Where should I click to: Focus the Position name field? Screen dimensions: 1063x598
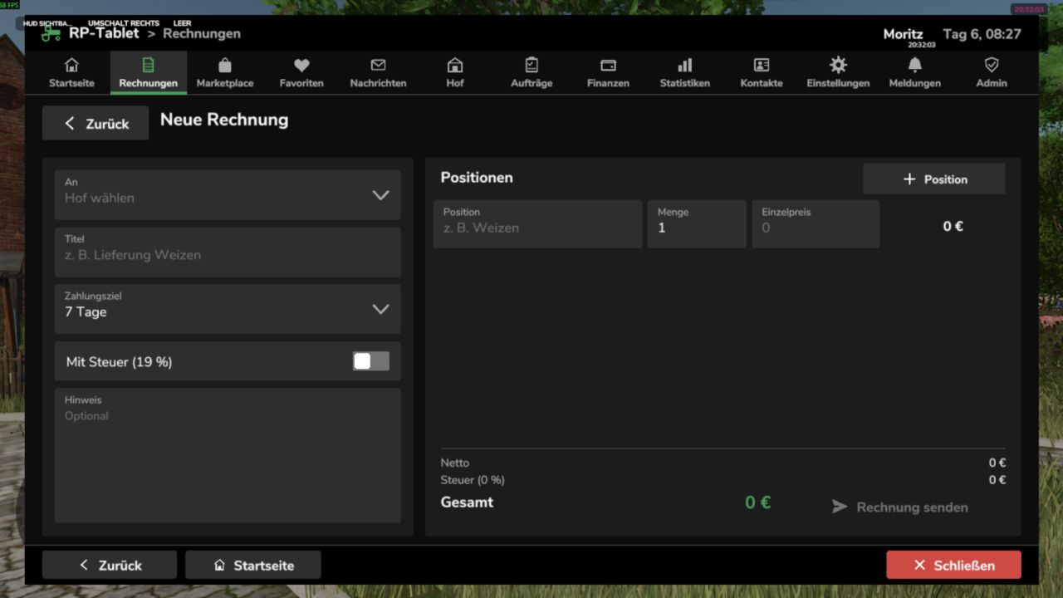538,223
